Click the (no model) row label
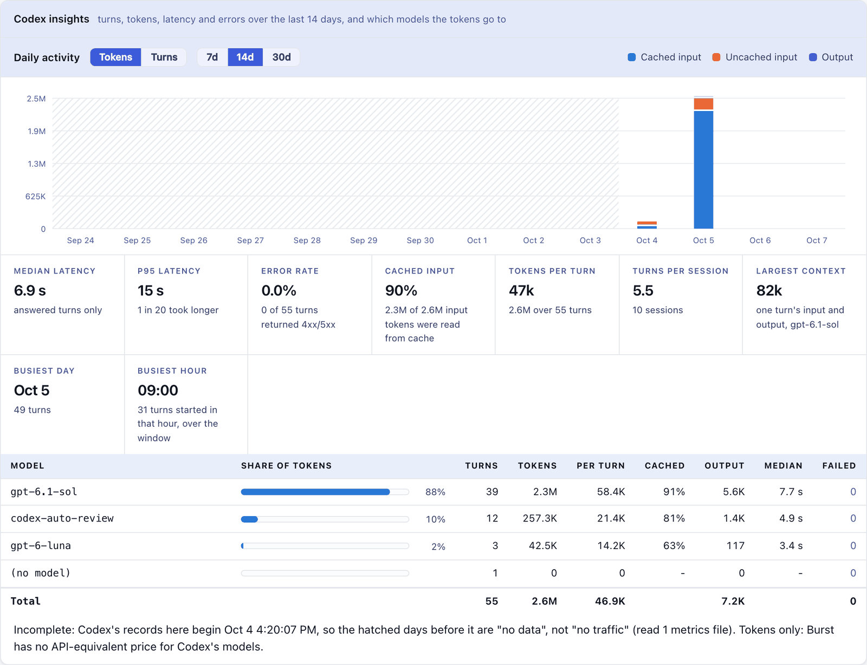The height and width of the screenshot is (665, 867). (x=41, y=573)
